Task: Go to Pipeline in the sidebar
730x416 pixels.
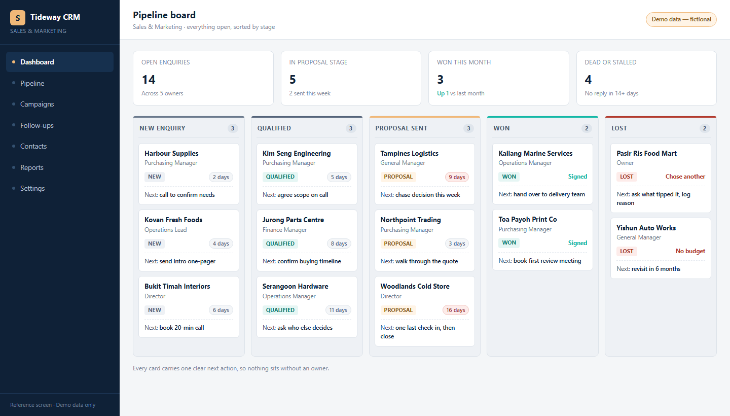Action: coord(60,83)
